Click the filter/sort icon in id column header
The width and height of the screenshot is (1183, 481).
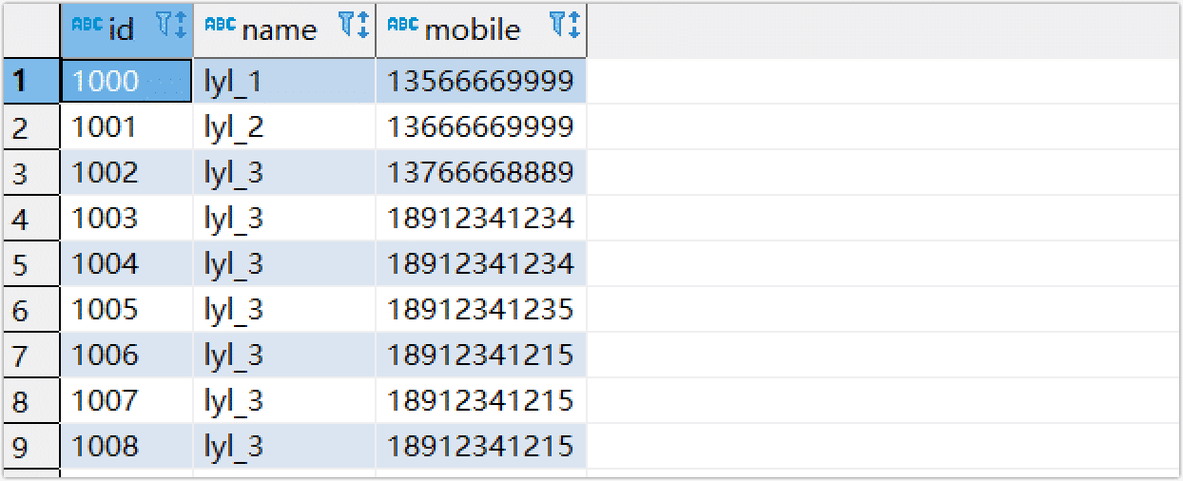click(x=170, y=27)
